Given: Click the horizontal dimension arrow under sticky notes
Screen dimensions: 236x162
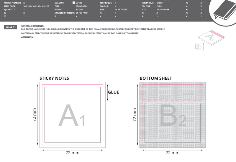Looking at the screenshot, I should [x=73, y=150].
